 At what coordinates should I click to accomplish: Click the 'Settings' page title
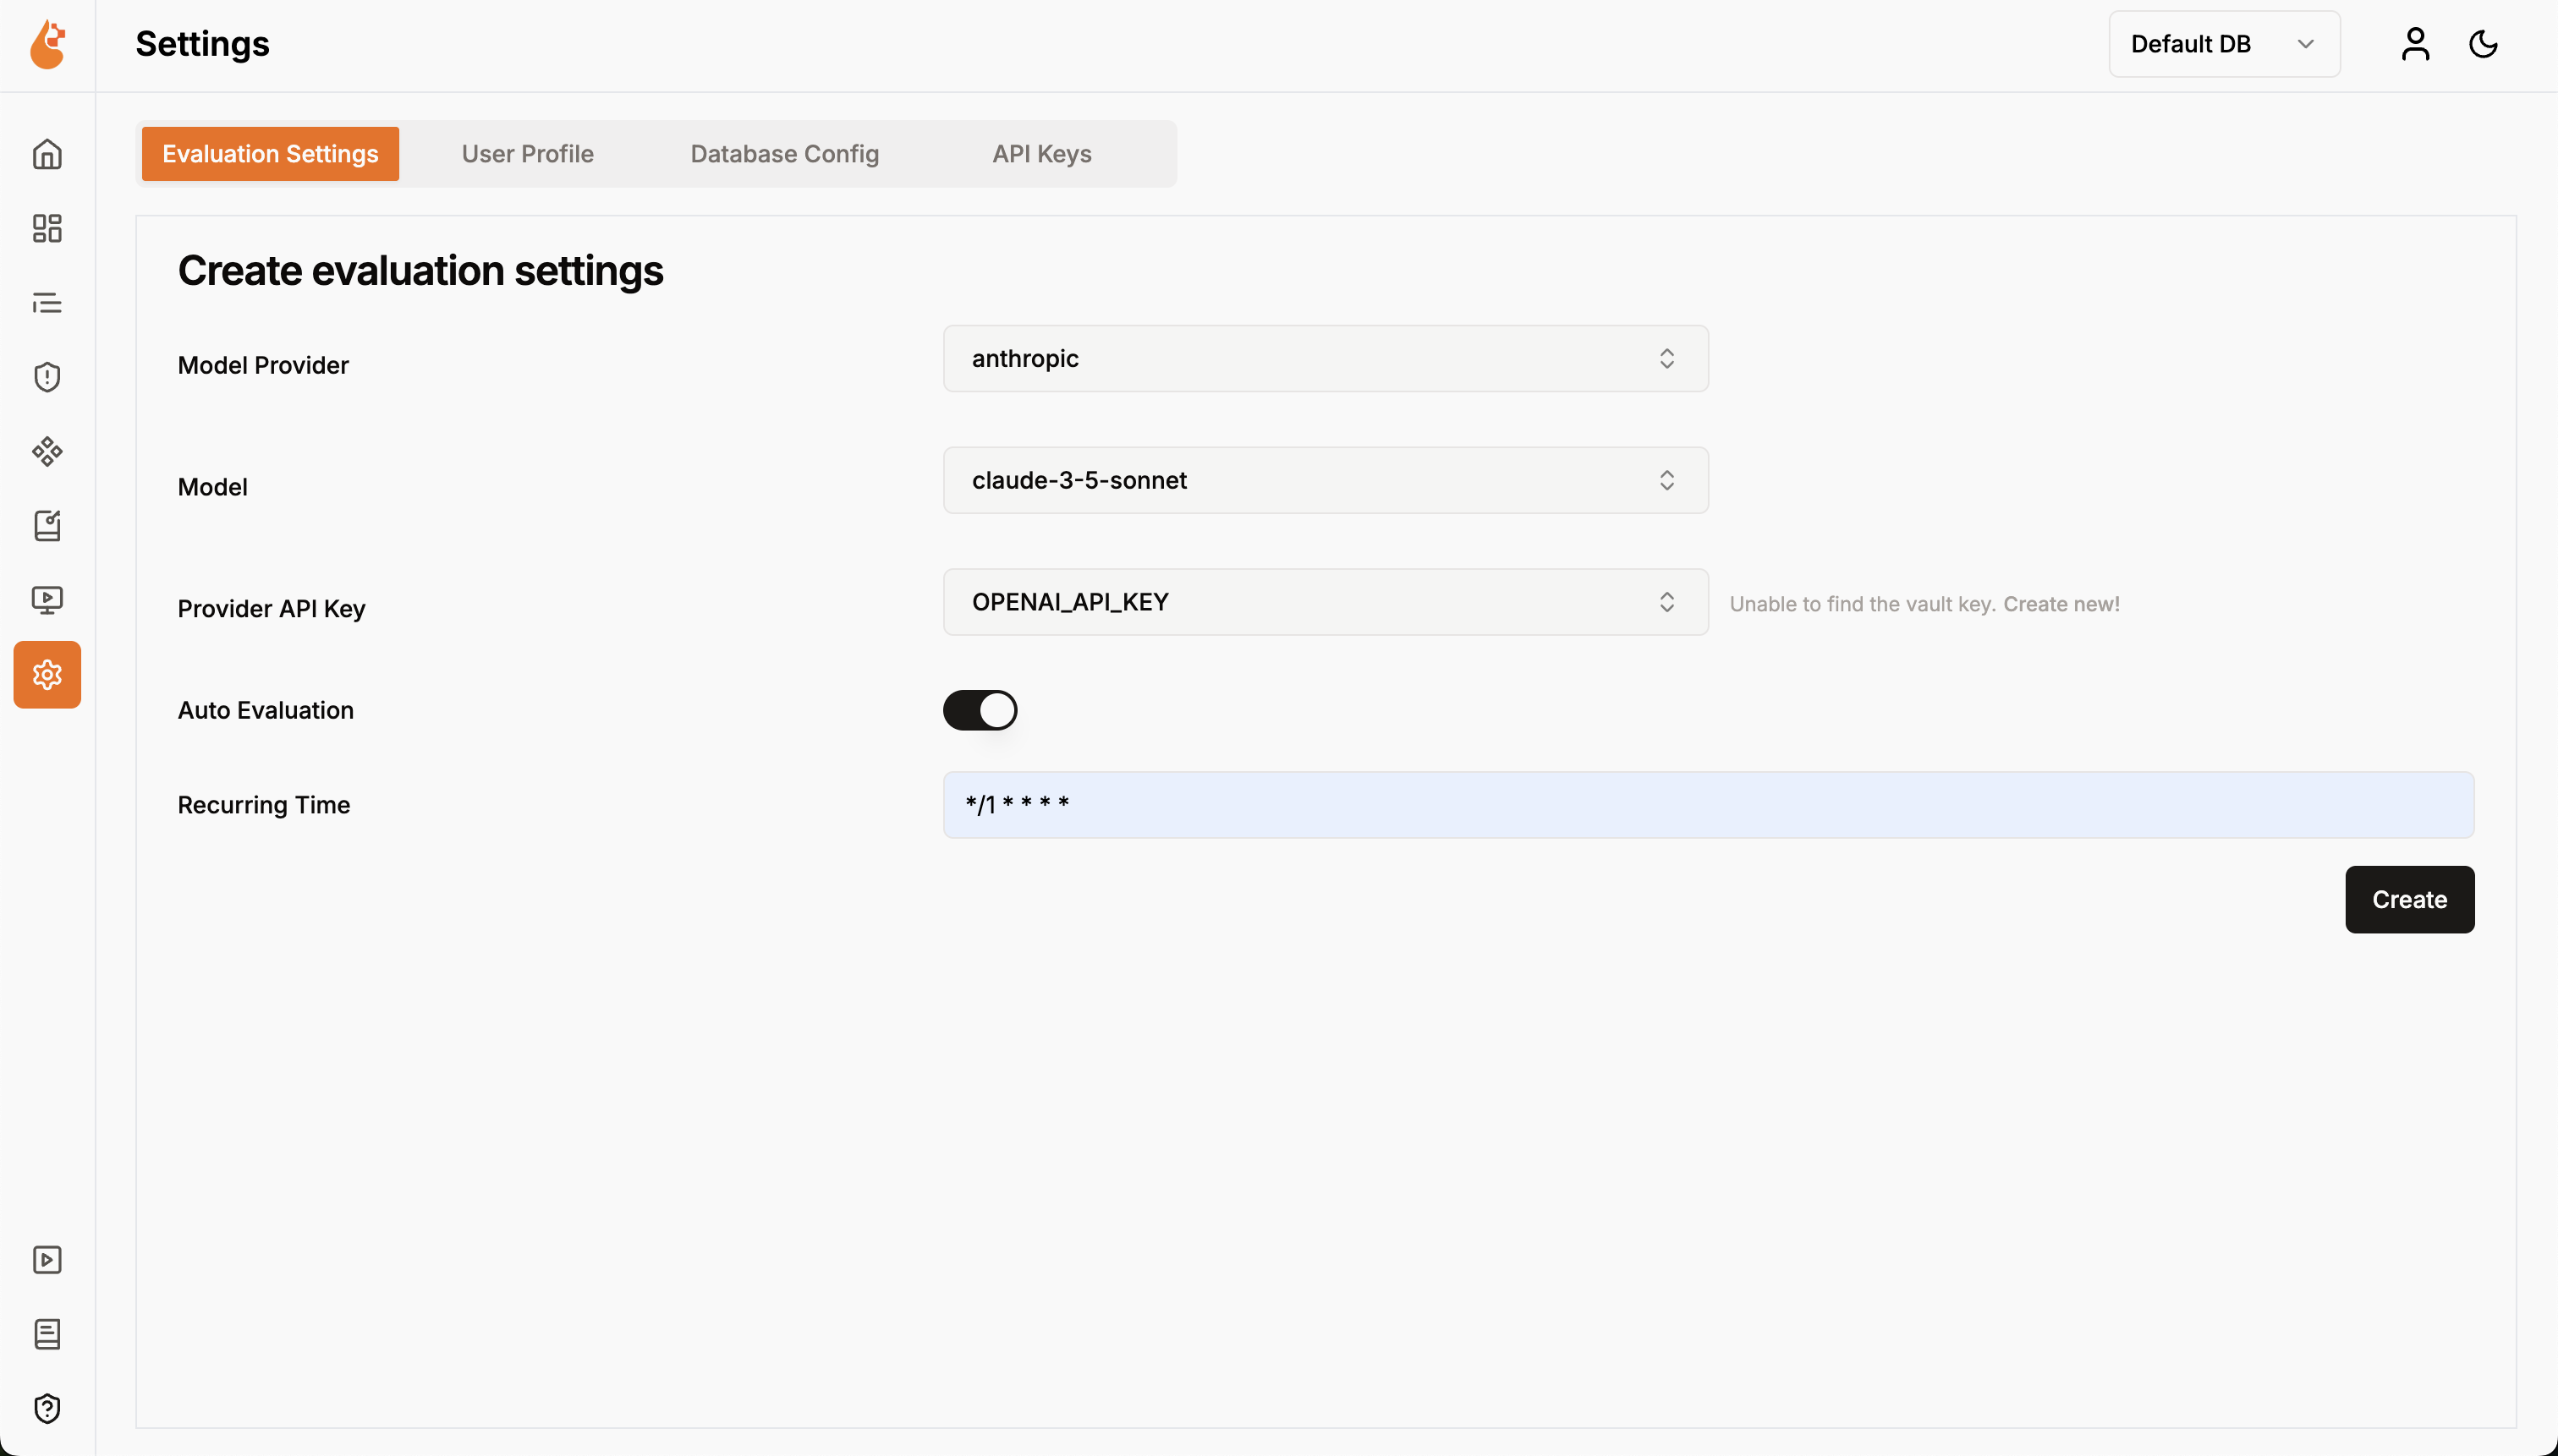tap(202, 44)
